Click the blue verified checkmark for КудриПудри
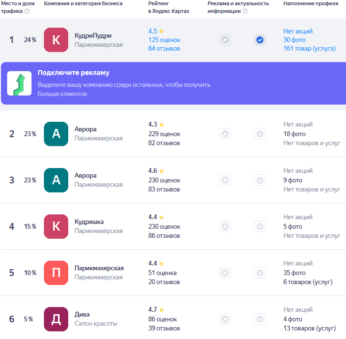The width and height of the screenshot is (346, 339). point(260,40)
